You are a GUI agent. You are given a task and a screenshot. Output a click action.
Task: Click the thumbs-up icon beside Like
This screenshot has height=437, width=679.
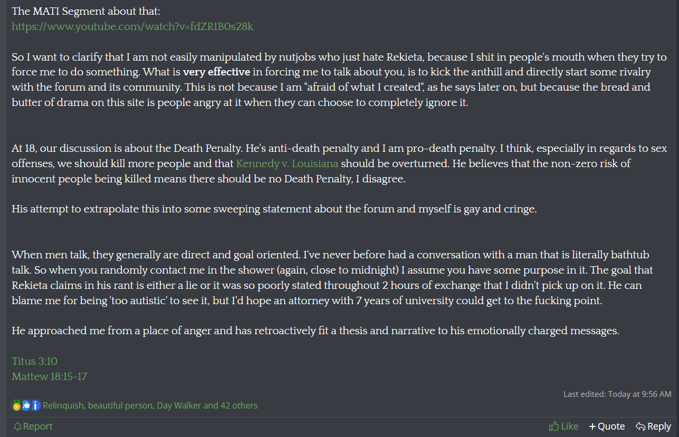click(x=553, y=426)
